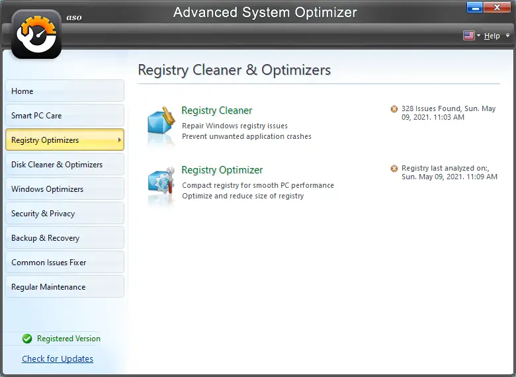Click the Registry last analyzed on status text
The height and width of the screenshot is (377, 516).
(x=450, y=173)
